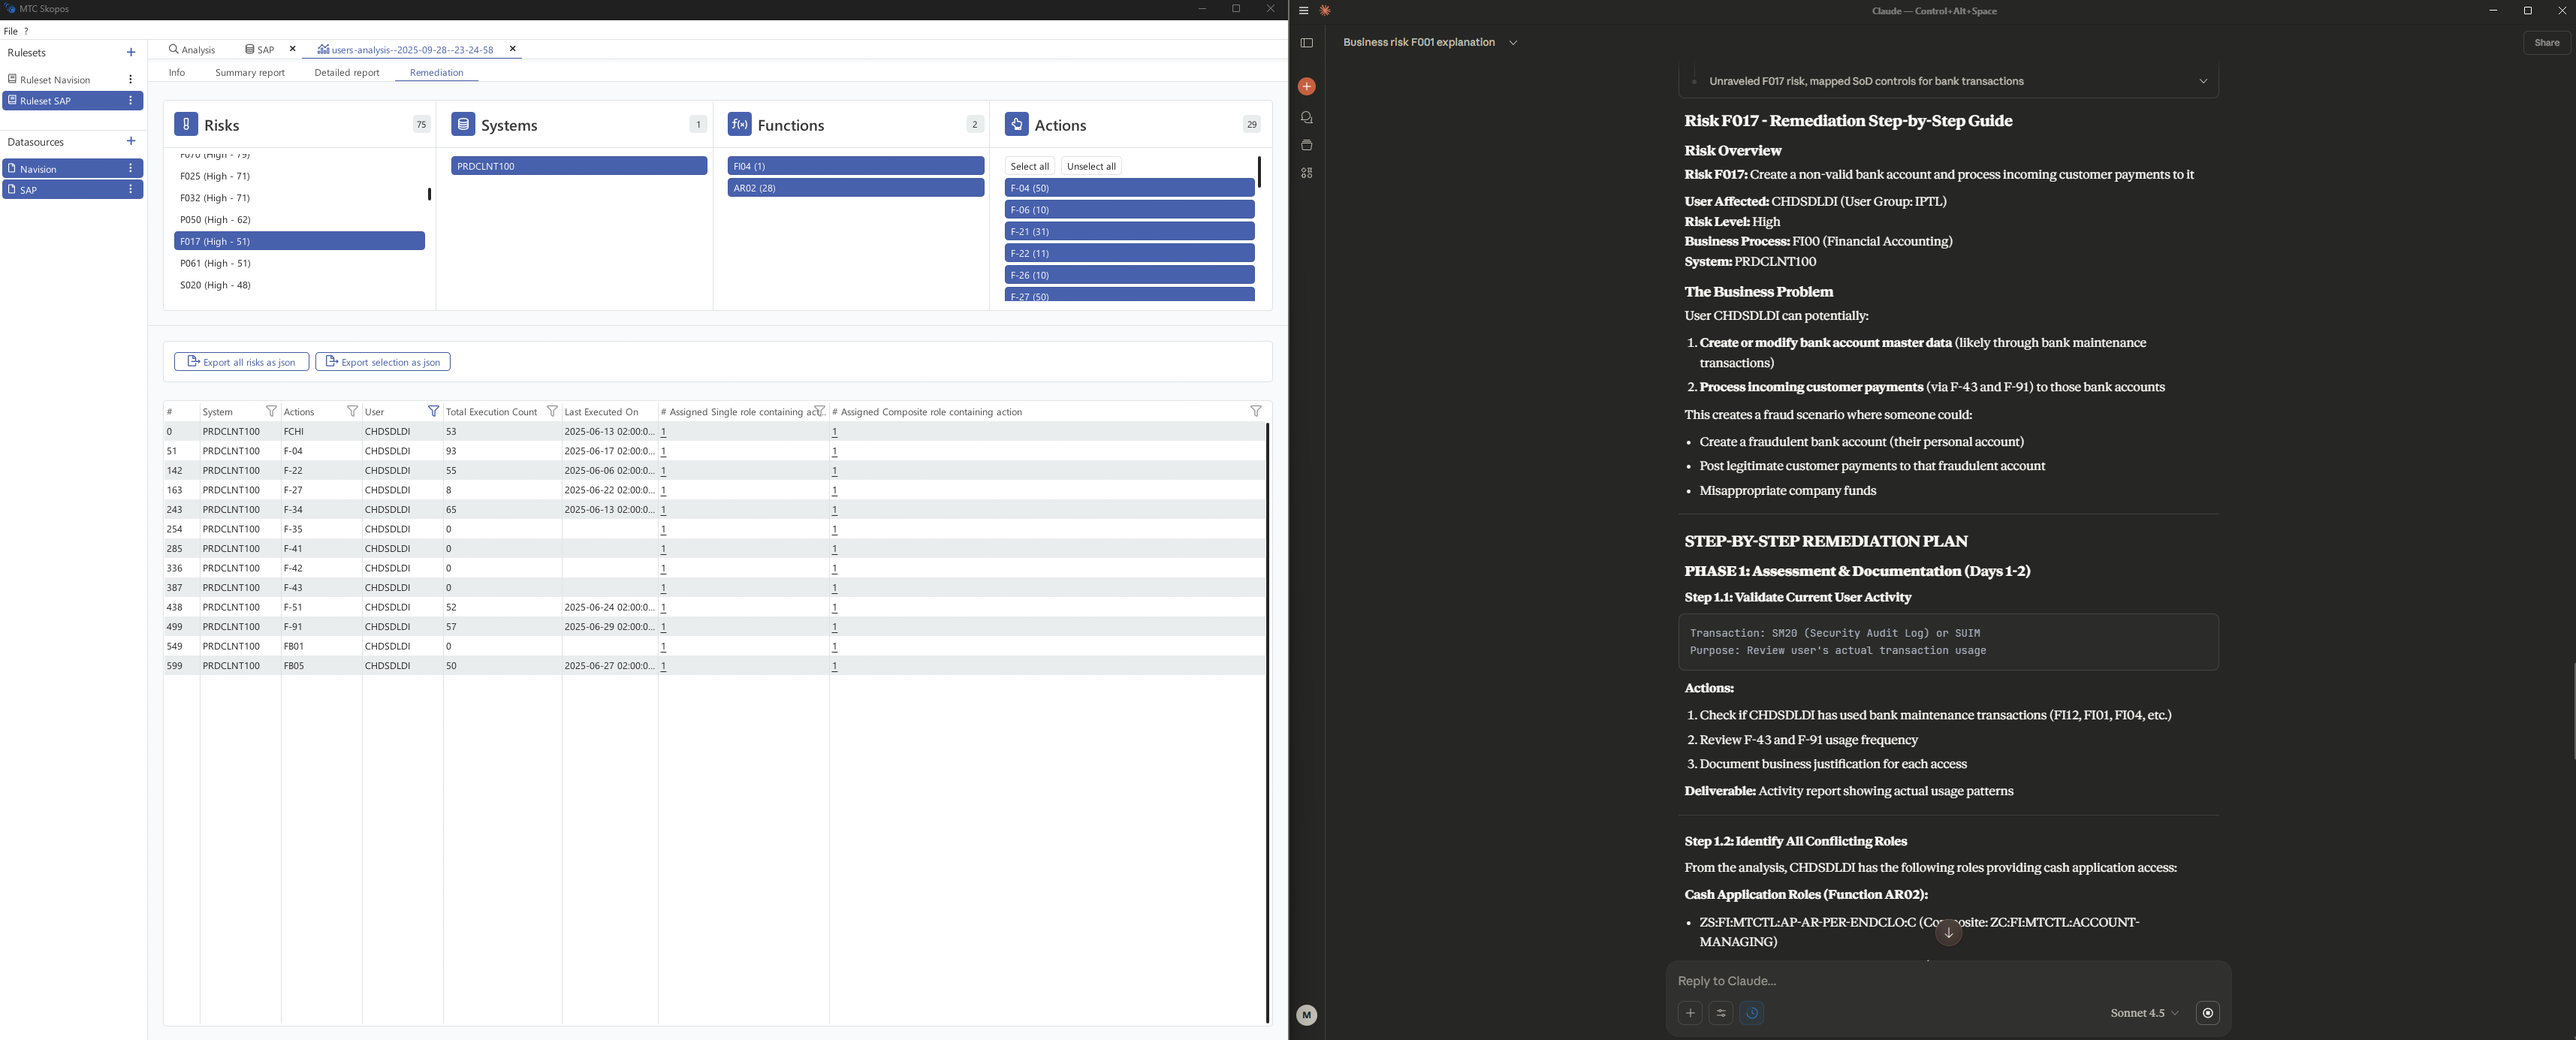This screenshot has height=1040, width=2576.
Task: Open options menu for Ruleset Navision
Action: pos(131,80)
